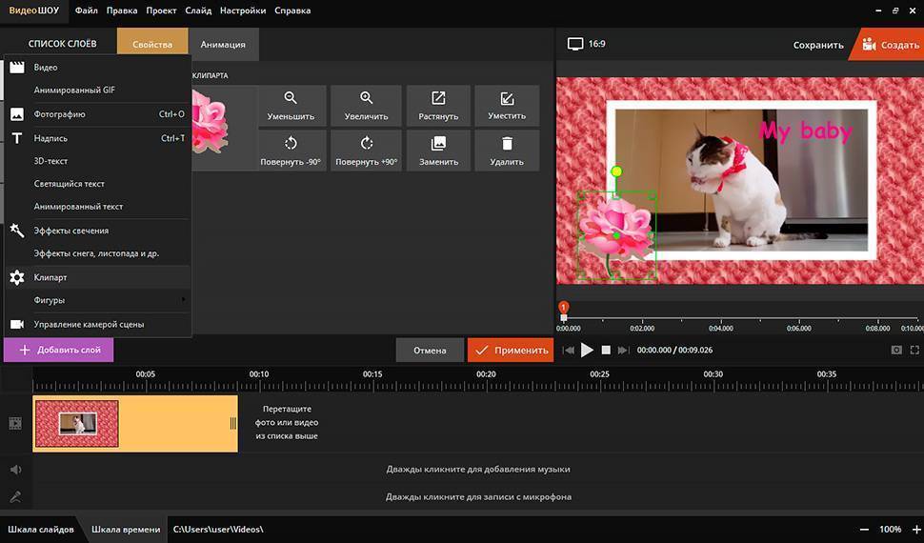
Task: Take a snapshot with the camera icon
Action: tap(896, 351)
